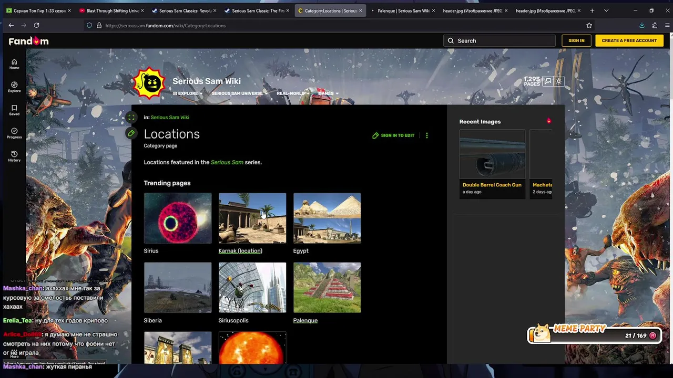Click the expand-page fullscreen icon beside the breadcrumb

131,117
